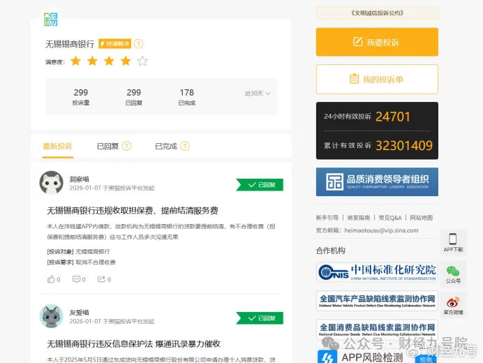483x363 pixels.
Task: Share the first complaint post
Action: (x=101, y=279)
